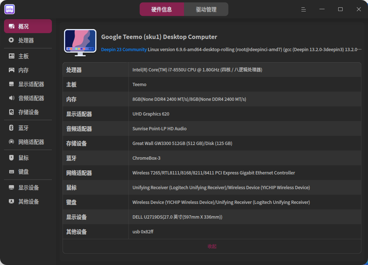Select 内存 label in sidebar
This screenshot has width=368, height=265.
(24, 70)
